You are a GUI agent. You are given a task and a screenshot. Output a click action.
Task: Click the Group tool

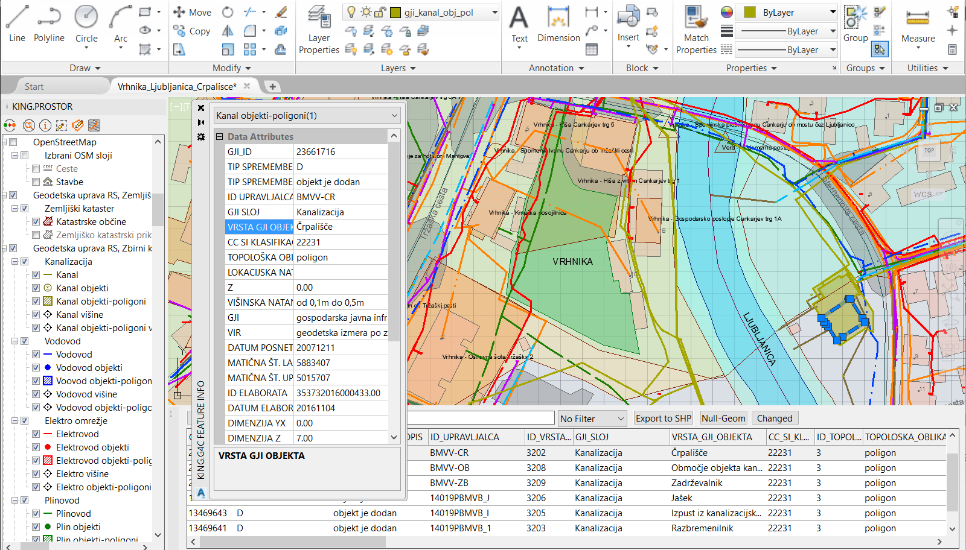click(856, 24)
